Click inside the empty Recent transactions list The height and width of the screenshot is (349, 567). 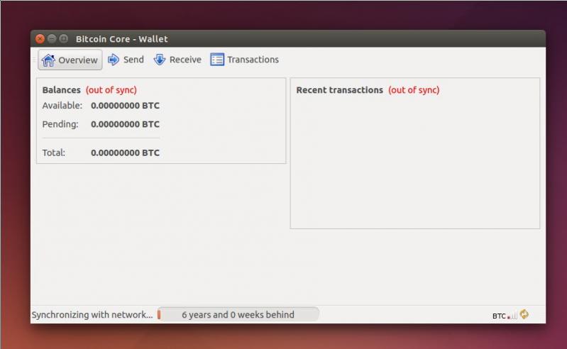click(414, 163)
